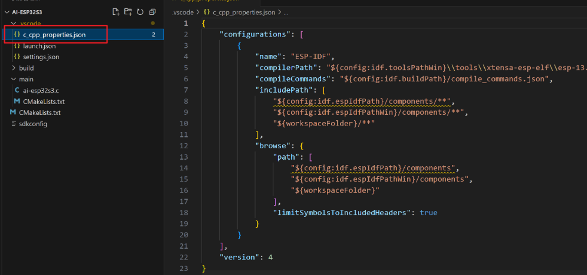Click the espIdfPathWin components/** string

[368, 112]
